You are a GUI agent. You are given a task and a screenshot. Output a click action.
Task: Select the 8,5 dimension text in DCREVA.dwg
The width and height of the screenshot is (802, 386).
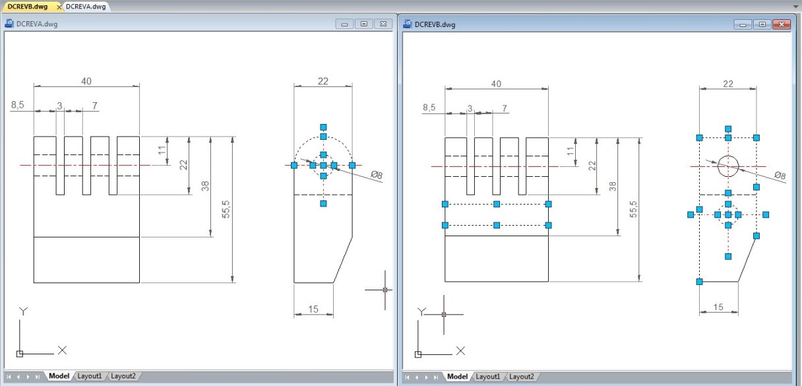tap(18, 104)
